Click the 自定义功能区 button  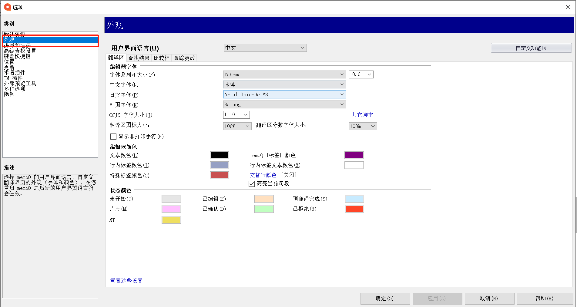point(531,48)
